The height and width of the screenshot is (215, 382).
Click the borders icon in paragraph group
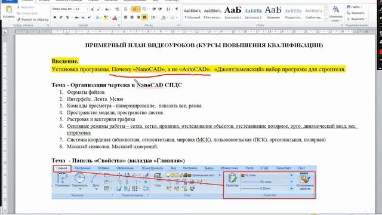point(172,17)
